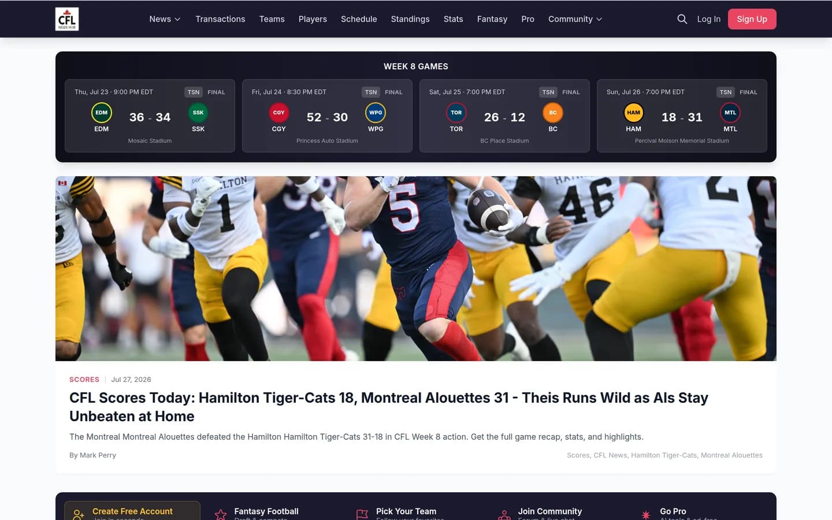Click the MTL team badge
Viewport: 832px width, 520px height.
click(730, 113)
